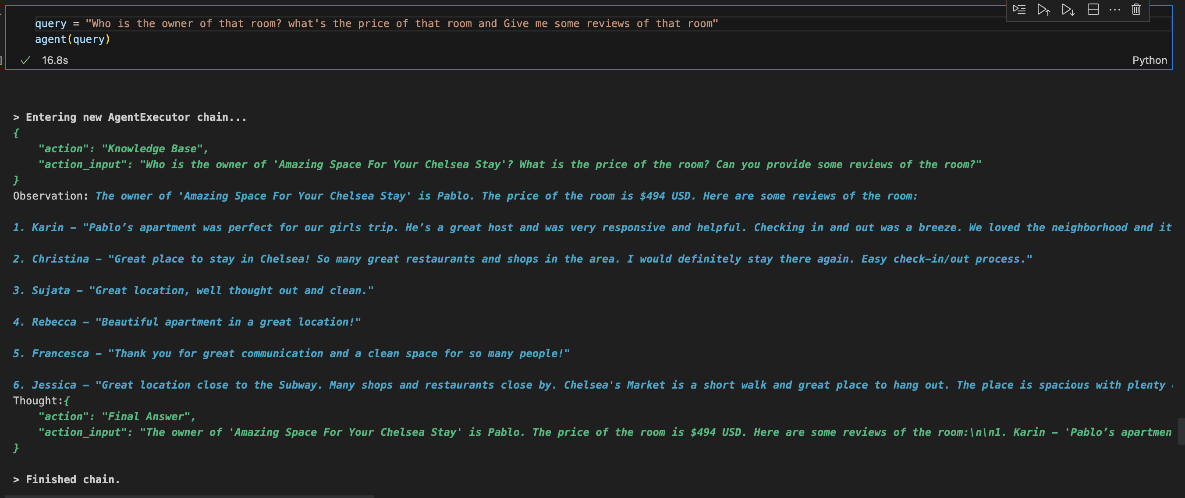Select Karin's review line in output
The image size is (1185, 498).
[x=552, y=228]
